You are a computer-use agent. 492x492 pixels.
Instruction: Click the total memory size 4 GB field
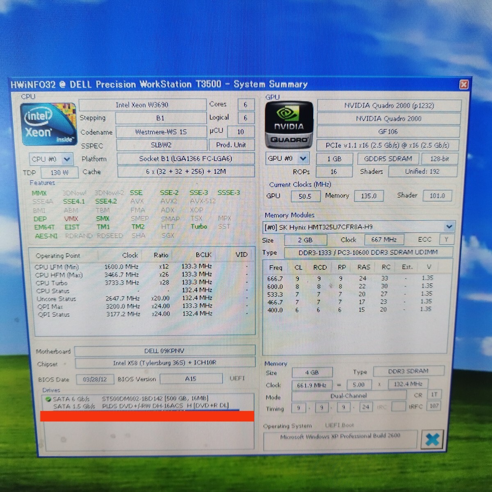pyautogui.click(x=312, y=373)
